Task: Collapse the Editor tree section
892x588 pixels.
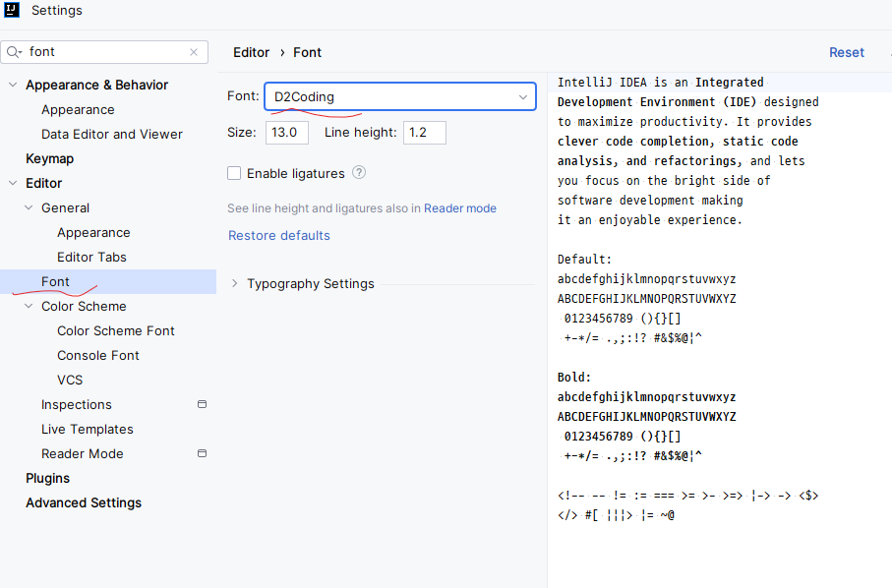Action: (13, 183)
